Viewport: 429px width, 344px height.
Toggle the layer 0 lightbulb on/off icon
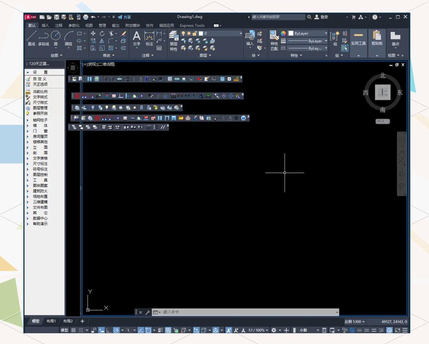click(x=183, y=34)
